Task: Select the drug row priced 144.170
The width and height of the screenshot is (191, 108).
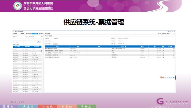Action: (x=110, y=53)
